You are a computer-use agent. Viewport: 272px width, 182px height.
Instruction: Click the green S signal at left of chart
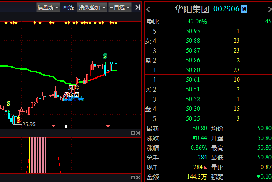pyautogui.click(x=8, y=103)
